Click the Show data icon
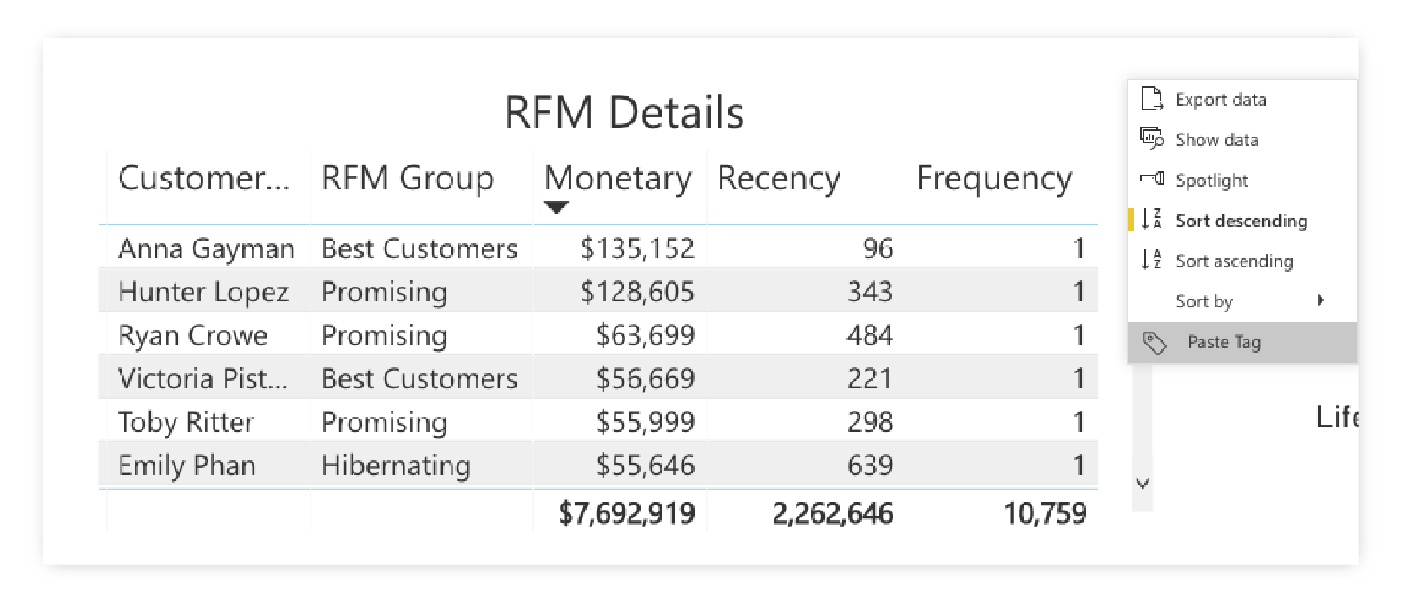 1152,139
